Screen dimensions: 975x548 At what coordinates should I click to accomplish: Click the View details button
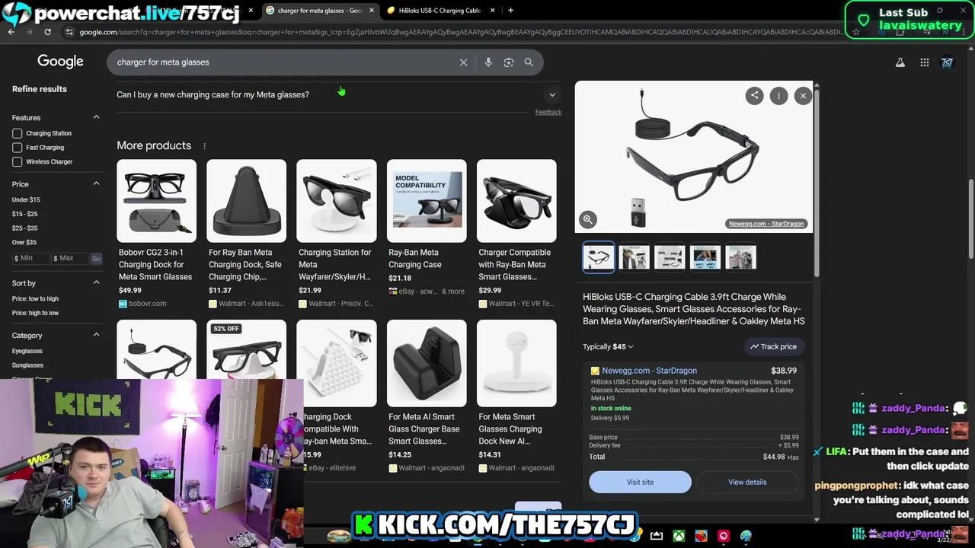[x=747, y=482]
